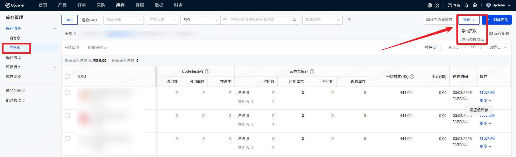Click help icon beside UpSeller库存 header

pos(207,71)
